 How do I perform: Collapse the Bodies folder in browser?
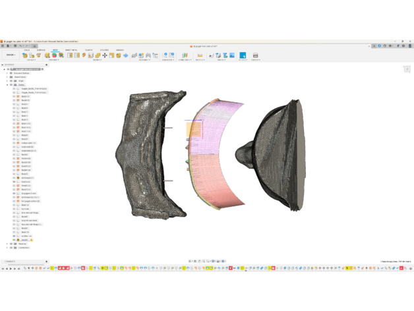pos(7,85)
